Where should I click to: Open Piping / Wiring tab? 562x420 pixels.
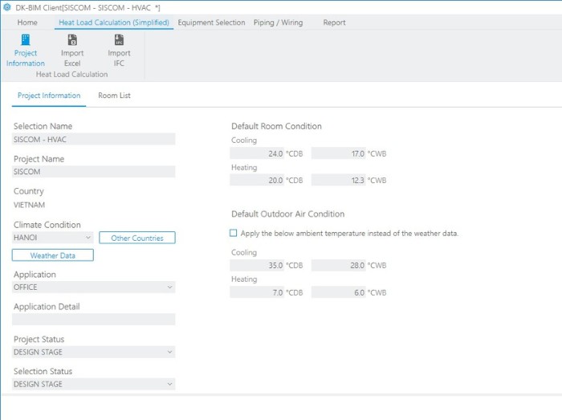click(278, 22)
